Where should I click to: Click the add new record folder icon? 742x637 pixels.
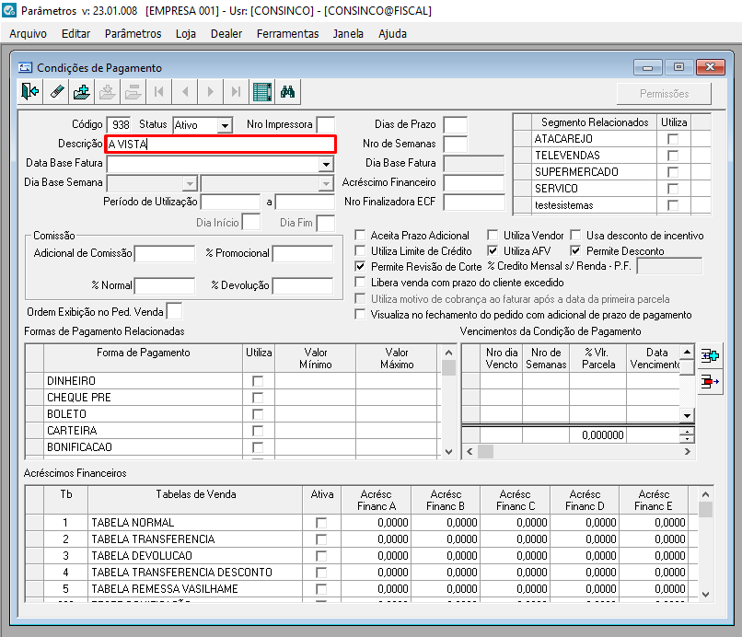click(x=82, y=91)
